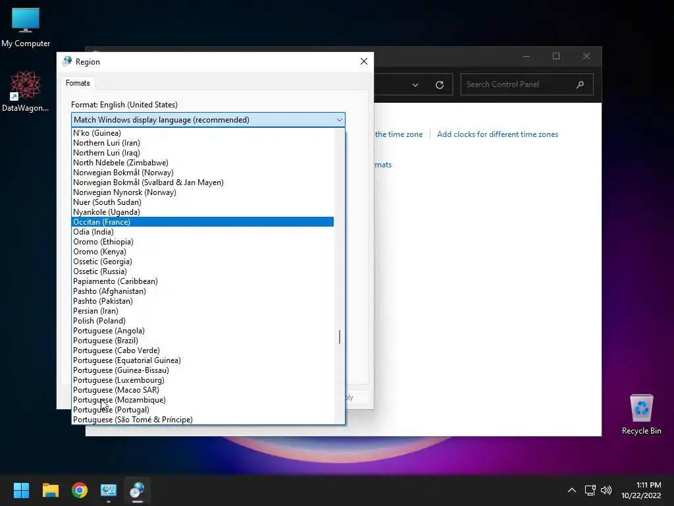
Task: Launch Google Chrome from the taskbar
Action: pos(80,490)
